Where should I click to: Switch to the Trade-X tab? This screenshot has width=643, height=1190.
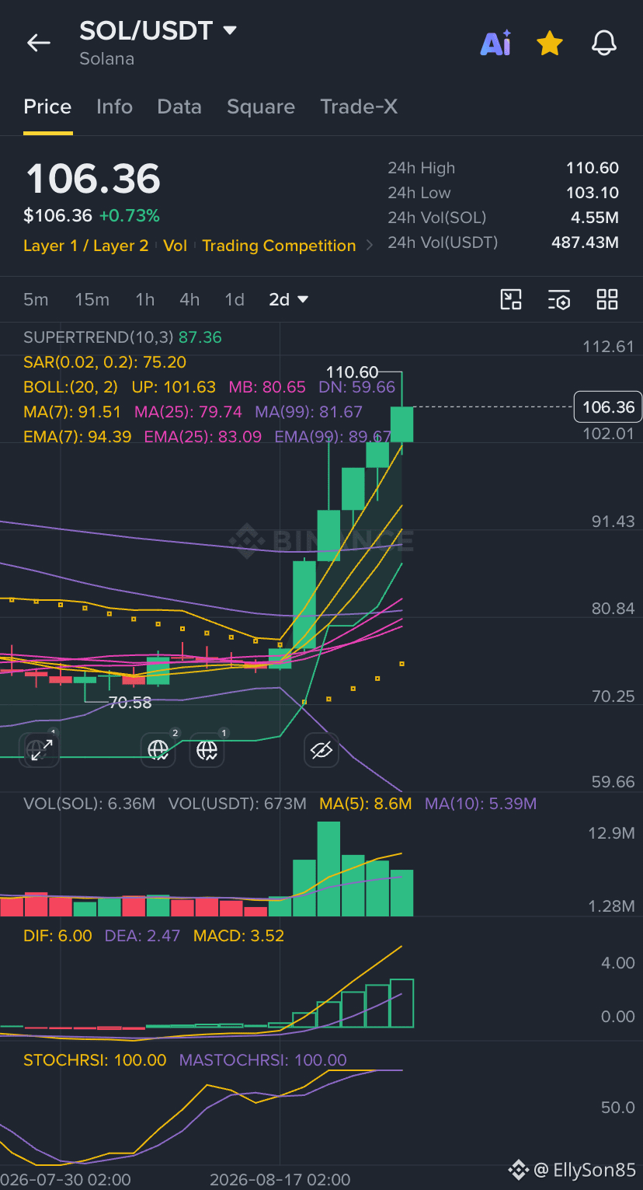point(359,107)
